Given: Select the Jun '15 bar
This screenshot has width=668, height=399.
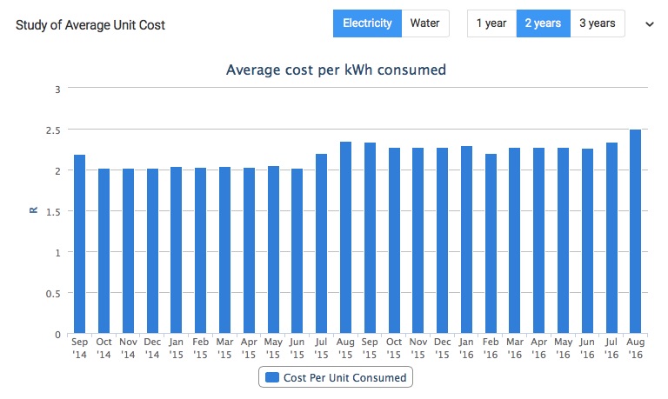Looking at the screenshot, I should click(x=297, y=251).
